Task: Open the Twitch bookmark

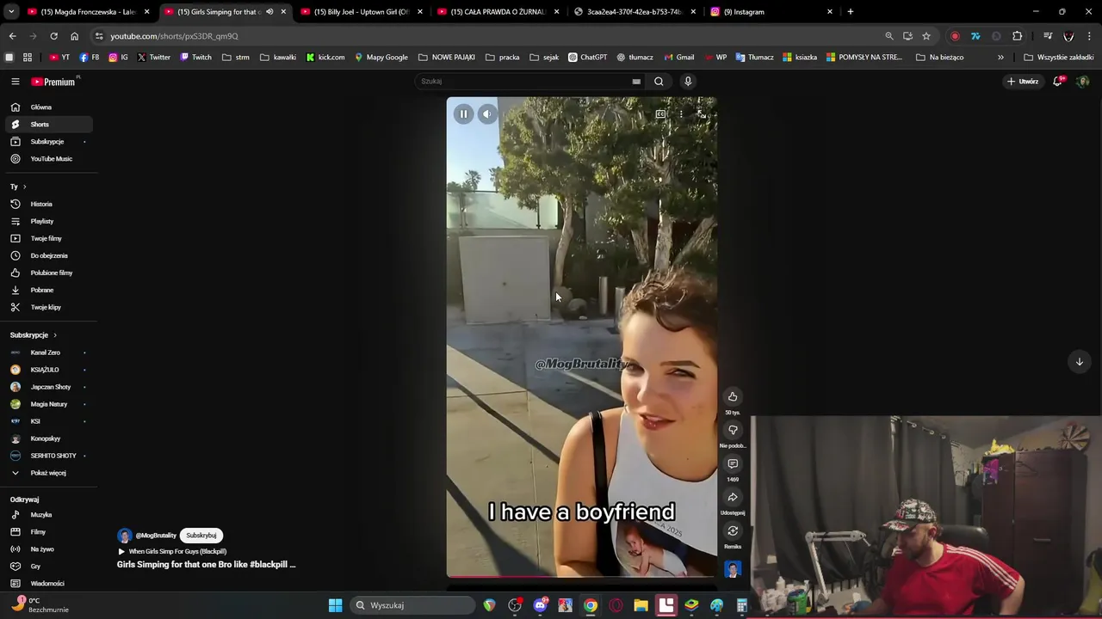Action: [195, 58]
